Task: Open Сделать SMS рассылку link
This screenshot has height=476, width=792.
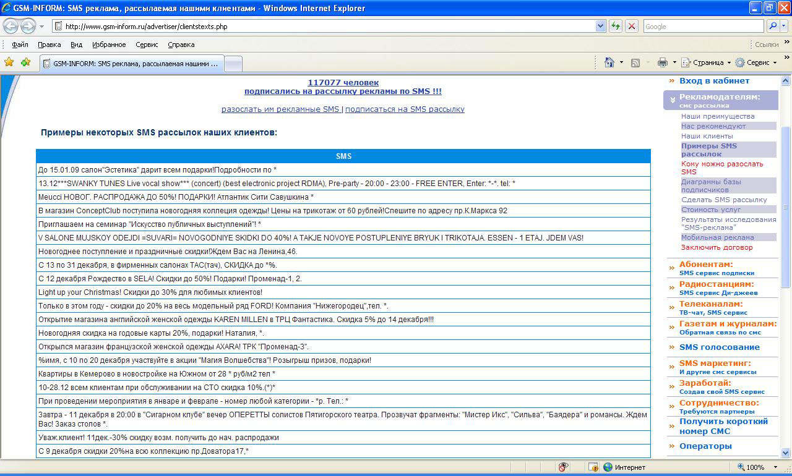Action: coord(724,200)
